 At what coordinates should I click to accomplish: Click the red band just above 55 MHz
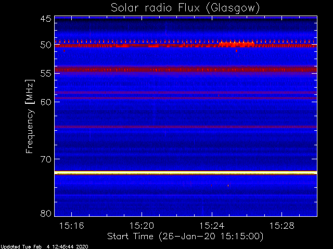(186, 70)
